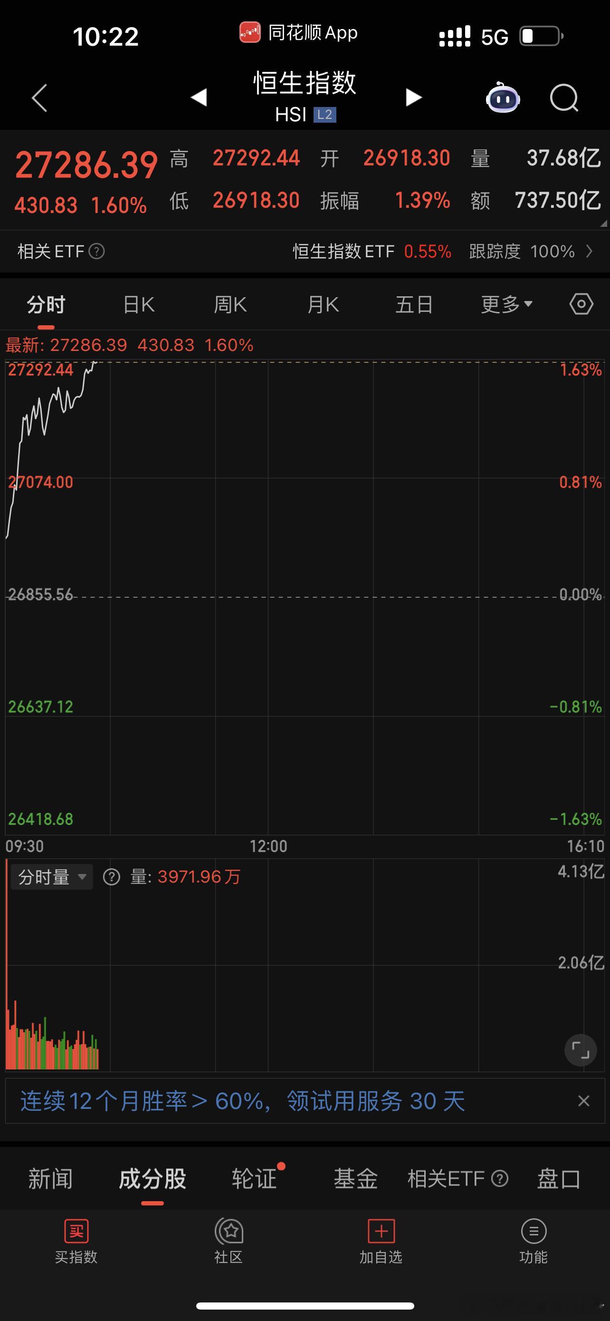Switch to previous index with left triangle

pyautogui.click(x=199, y=97)
